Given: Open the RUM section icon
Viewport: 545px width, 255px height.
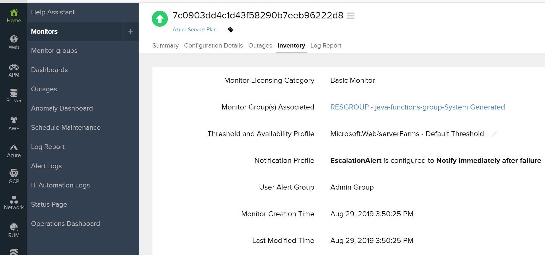Looking at the screenshot, I should point(14,231).
